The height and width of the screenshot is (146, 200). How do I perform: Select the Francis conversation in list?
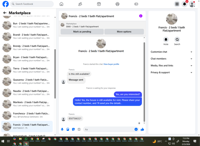click(x=27, y=126)
